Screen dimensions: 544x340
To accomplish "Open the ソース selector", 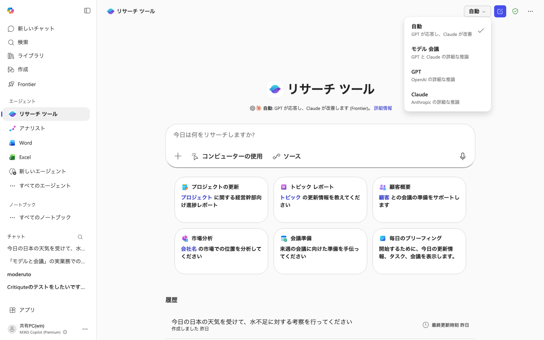I will pos(287,156).
